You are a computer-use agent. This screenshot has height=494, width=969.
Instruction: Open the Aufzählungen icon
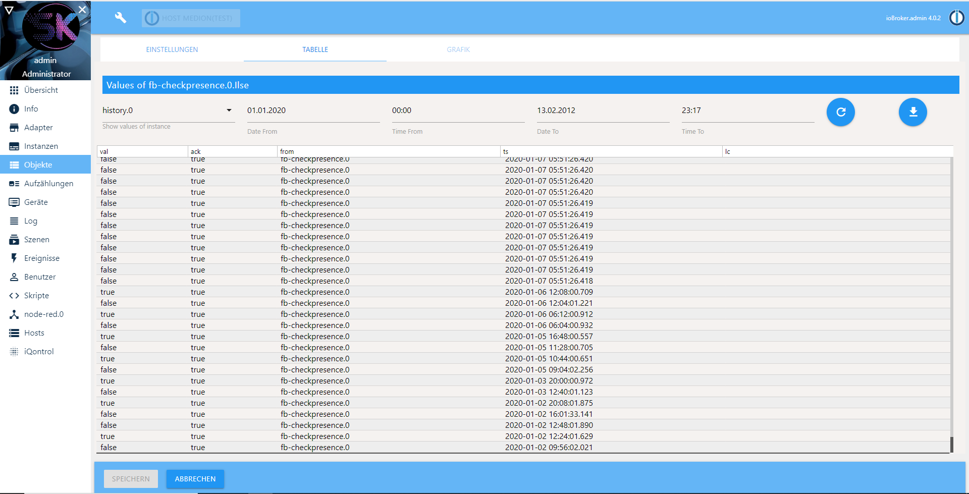14,184
